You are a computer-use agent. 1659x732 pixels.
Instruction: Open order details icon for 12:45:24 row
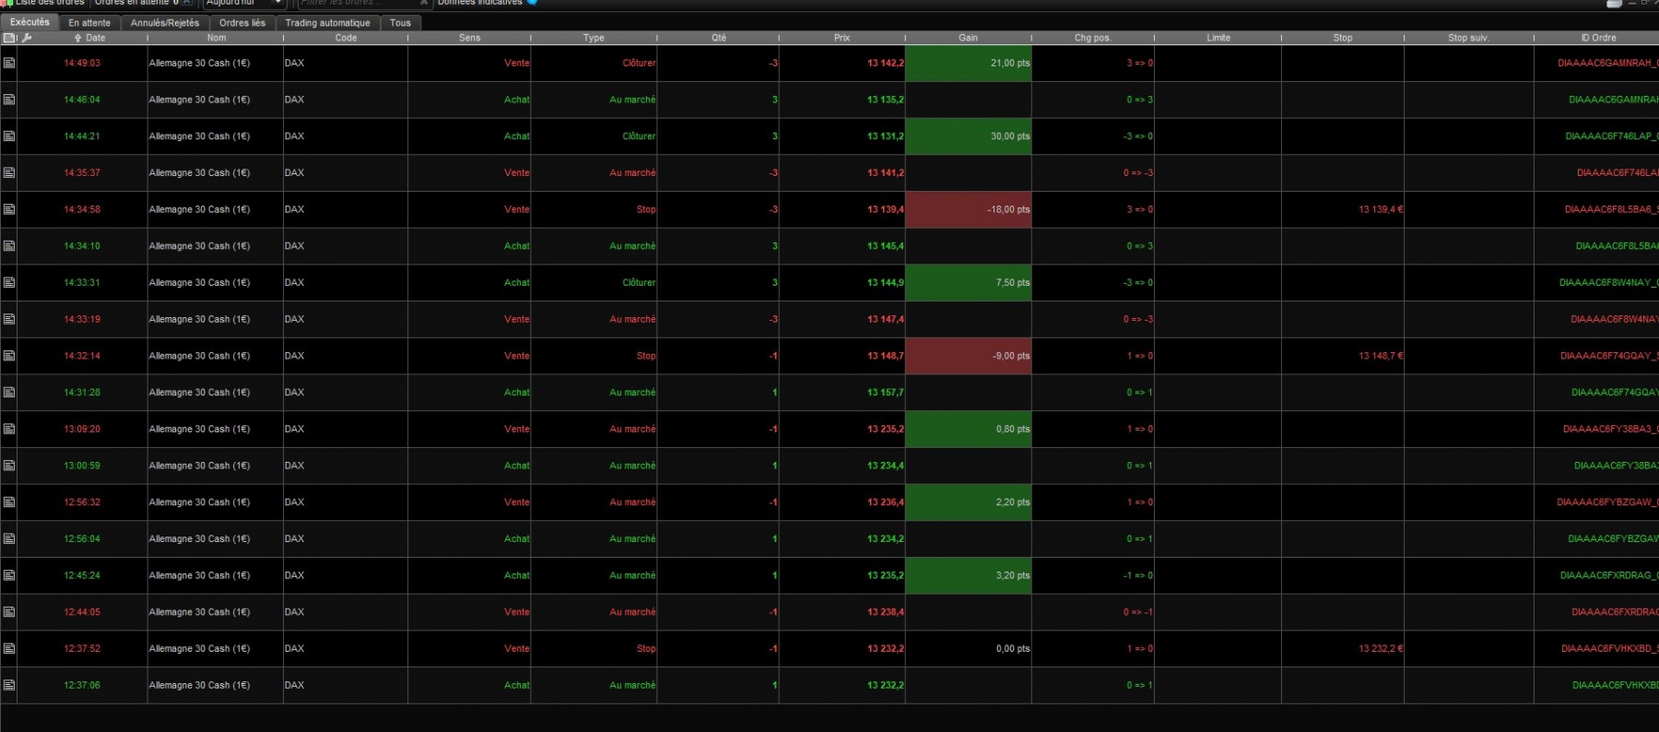pyautogui.click(x=9, y=575)
